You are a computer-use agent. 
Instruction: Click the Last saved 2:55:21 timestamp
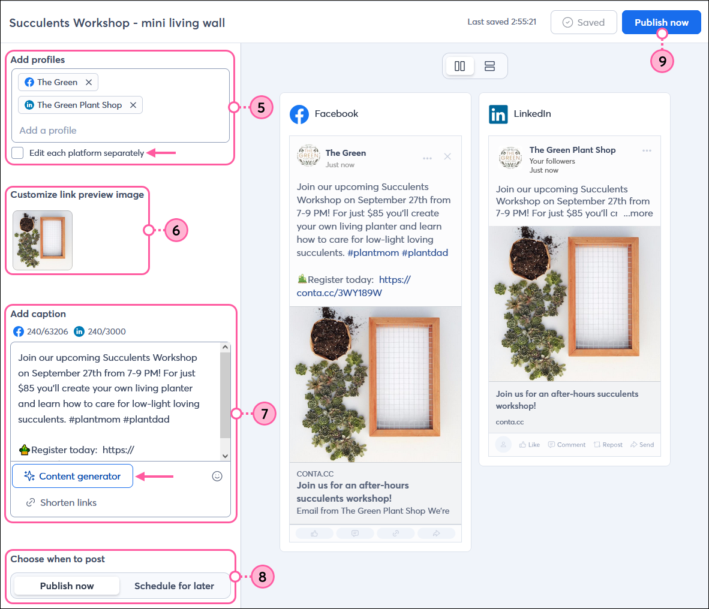501,22
